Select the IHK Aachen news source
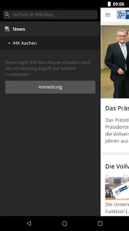129x231 pixels. pos(50,43)
